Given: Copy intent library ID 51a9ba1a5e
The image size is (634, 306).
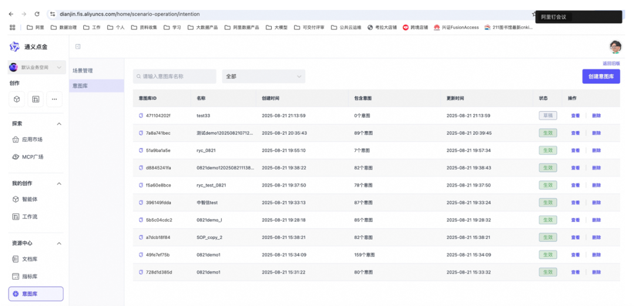Looking at the screenshot, I should click(141, 150).
